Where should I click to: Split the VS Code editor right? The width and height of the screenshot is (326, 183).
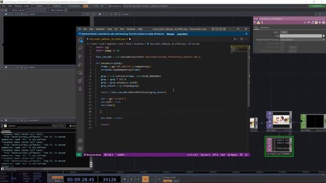(241, 39)
